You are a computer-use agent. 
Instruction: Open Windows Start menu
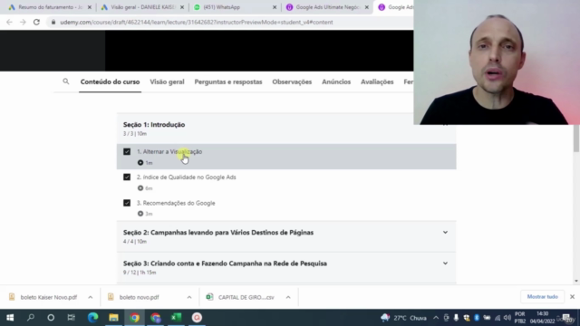[x=10, y=318]
